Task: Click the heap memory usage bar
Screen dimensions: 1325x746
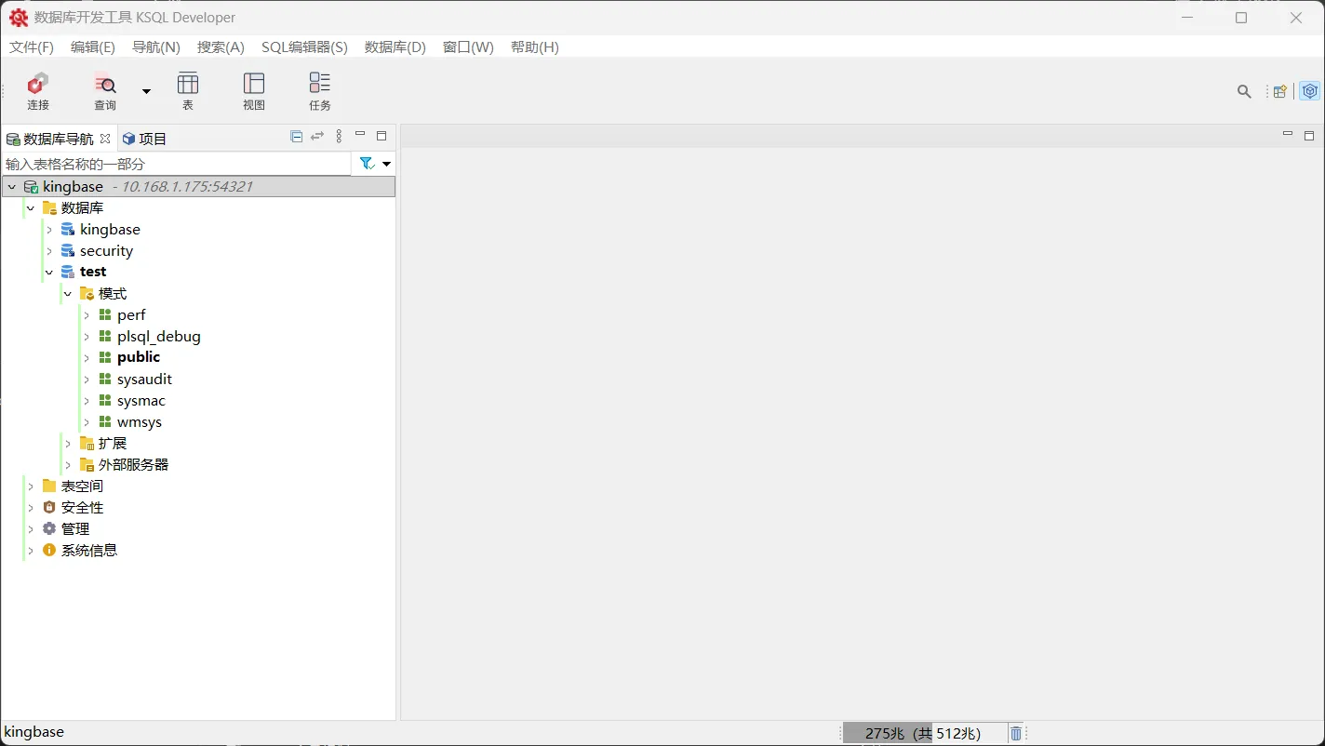Action: (921, 733)
